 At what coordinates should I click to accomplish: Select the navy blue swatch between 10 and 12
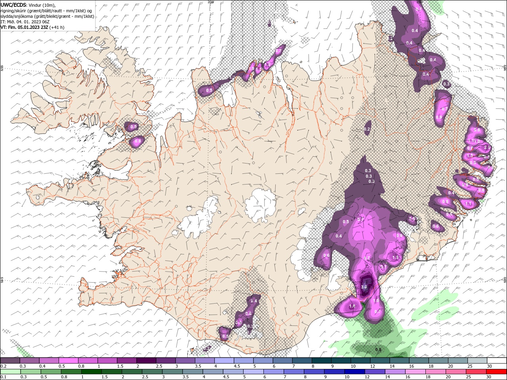[x=355, y=372]
